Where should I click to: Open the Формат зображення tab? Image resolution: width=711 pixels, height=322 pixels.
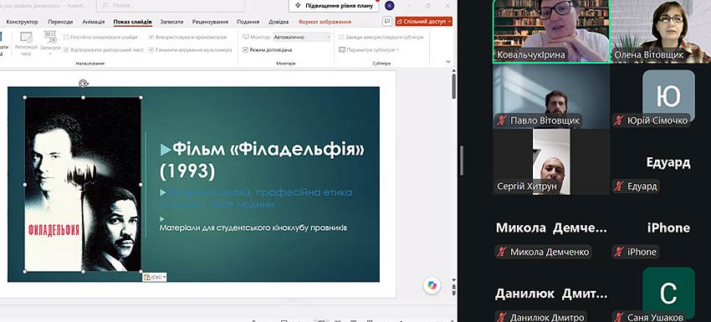(x=325, y=22)
